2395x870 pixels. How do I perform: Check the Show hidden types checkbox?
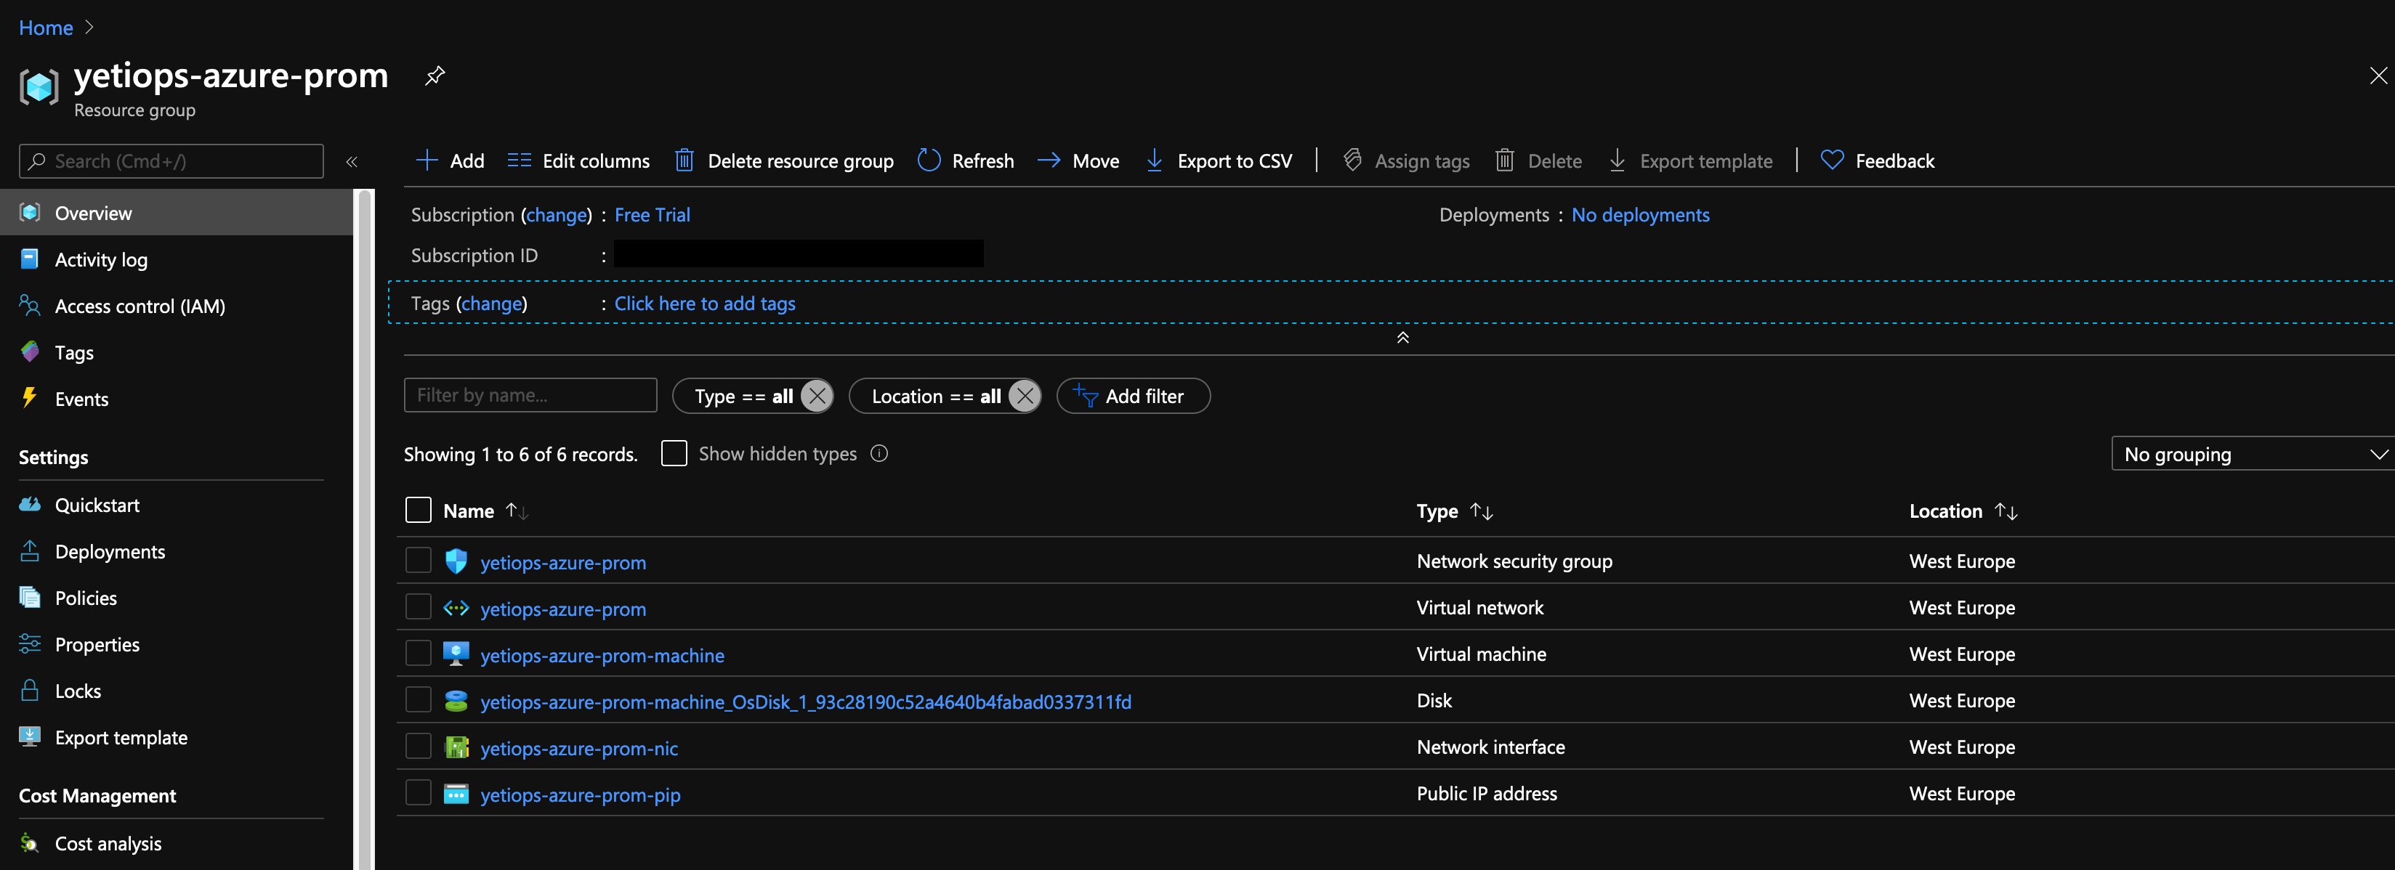[673, 452]
